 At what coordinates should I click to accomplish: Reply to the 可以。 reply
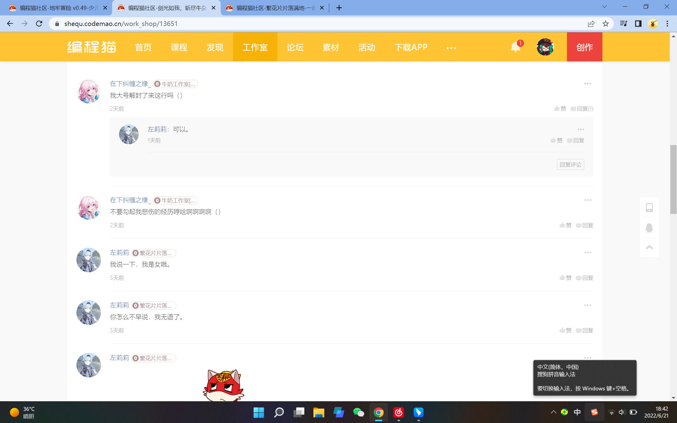point(575,140)
